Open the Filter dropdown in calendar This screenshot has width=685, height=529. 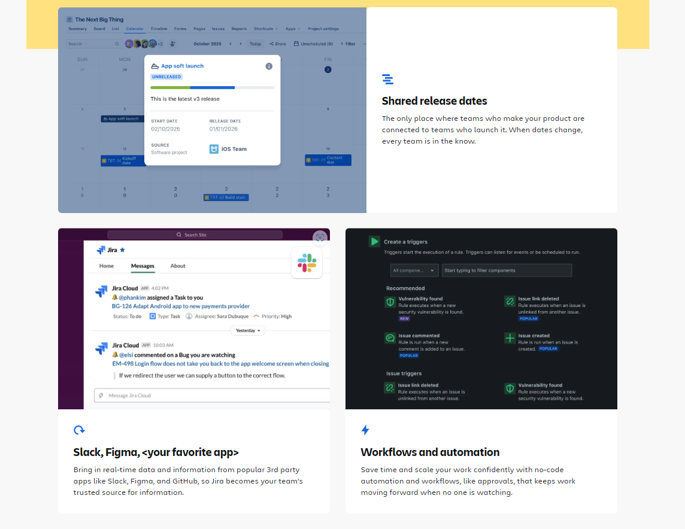coord(348,44)
